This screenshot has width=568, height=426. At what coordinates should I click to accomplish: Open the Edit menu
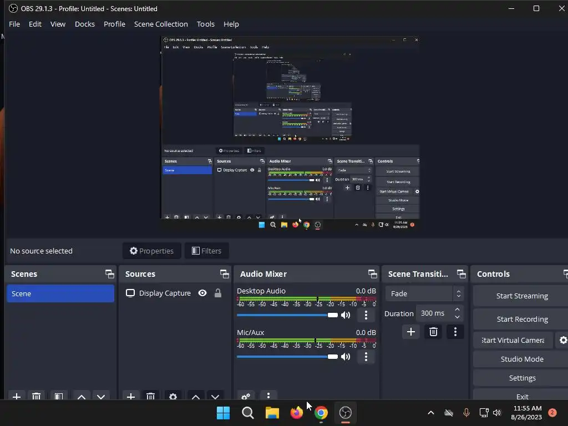coord(35,24)
